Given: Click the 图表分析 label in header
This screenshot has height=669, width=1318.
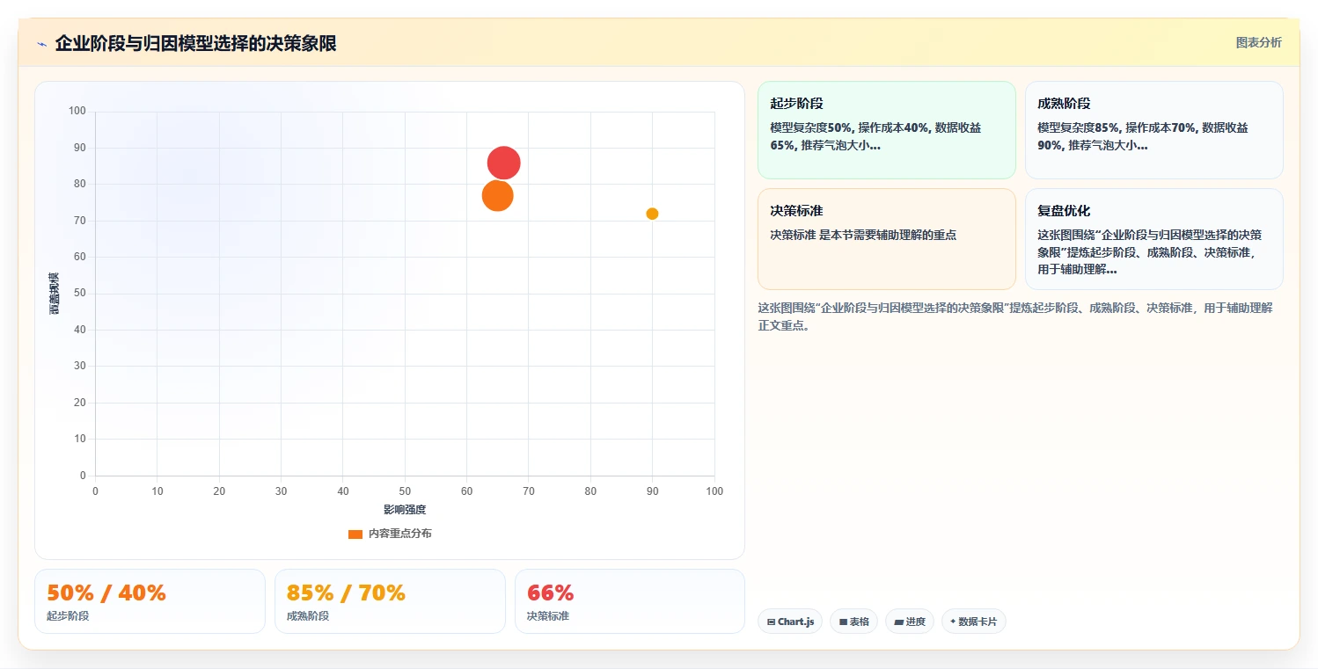Looking at the screenshot, I should tap(1258, 42).
